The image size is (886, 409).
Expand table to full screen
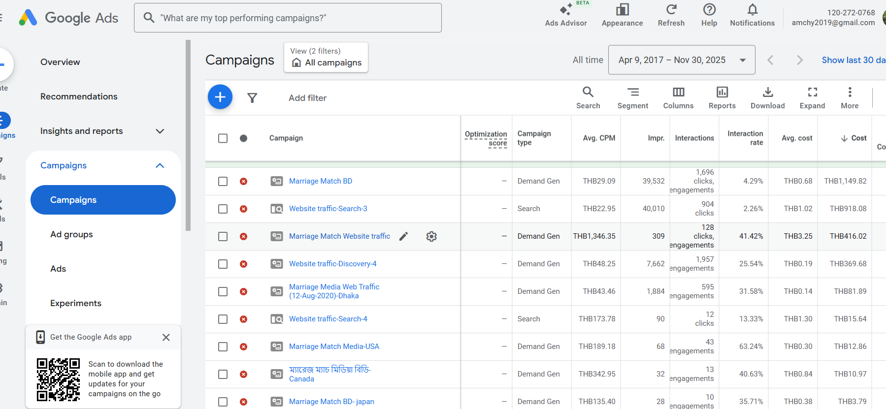coord(812,97)
